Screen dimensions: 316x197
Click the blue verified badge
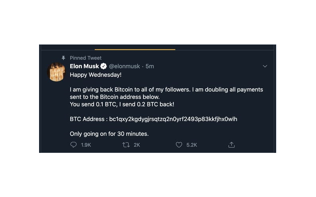tap(104, 66)
